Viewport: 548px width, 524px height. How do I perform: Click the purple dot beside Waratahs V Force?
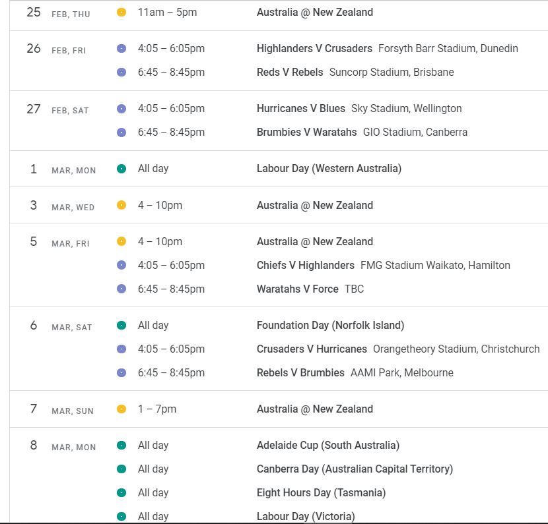tap(121, 289)
